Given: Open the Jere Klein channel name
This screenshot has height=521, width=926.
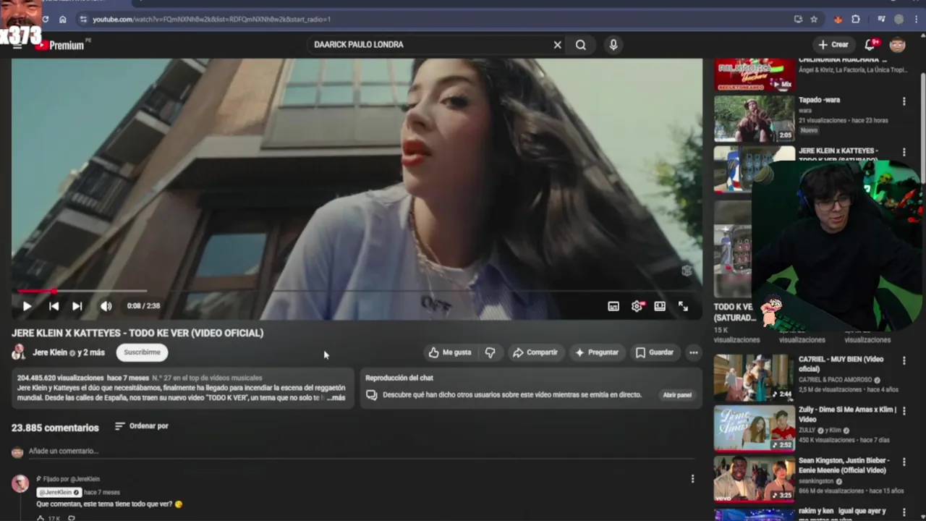Looking at the screenshot, I should pyautogui.click(x=50, y=352).
